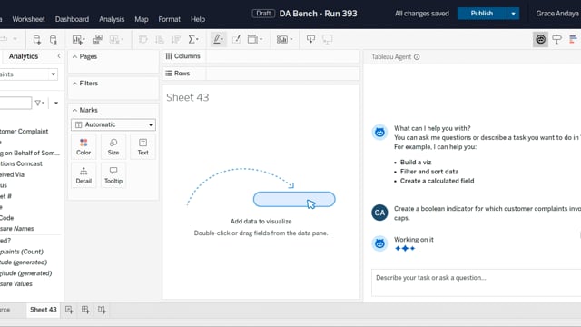Select the Complaints (Count) field
Viewport: 581px width, 327px height.
[x=22, y=252]
